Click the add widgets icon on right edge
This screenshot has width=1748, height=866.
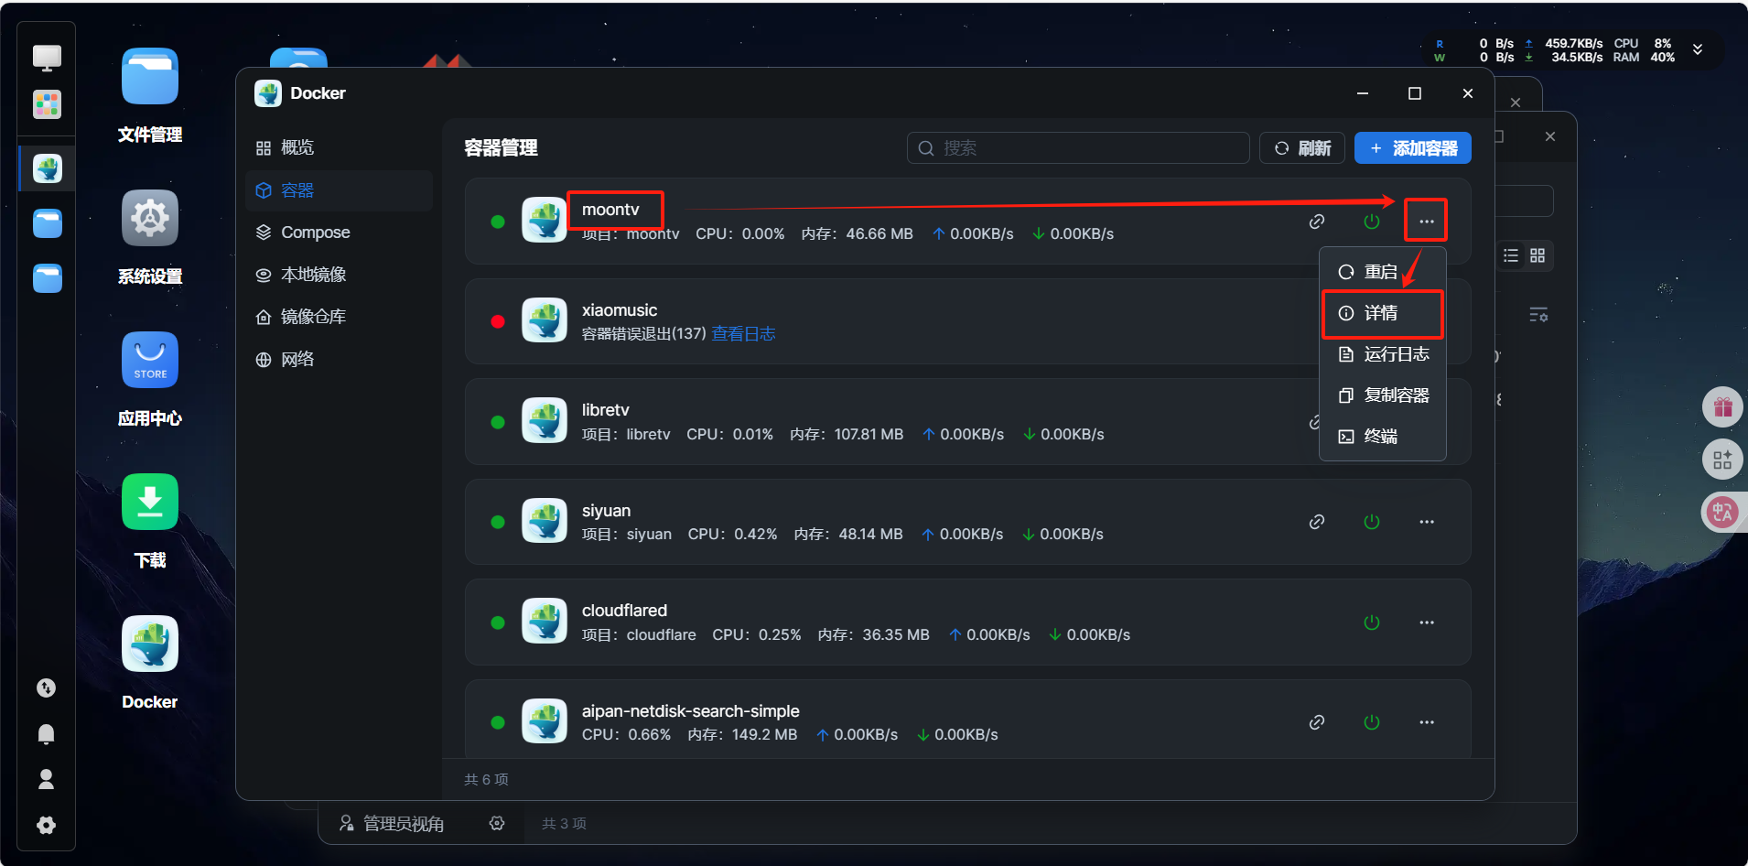click(x=1722, y=460)
